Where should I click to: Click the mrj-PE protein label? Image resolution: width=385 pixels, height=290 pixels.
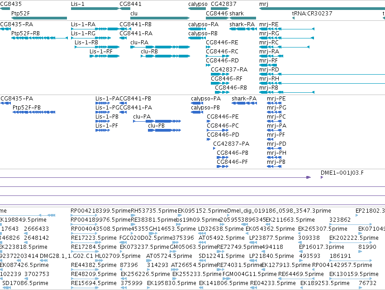[x=276, y=99]
